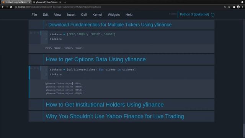
Task: Open the File menu
Action: pyautogui.click(x=34, y=15)
